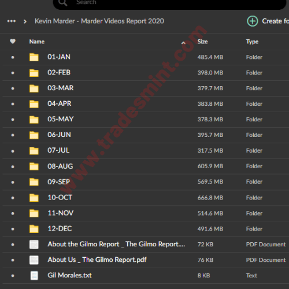The width and height of the screenshot is (289, 289).
Task: Sort by the Type column header
Action: click(252, 42)
